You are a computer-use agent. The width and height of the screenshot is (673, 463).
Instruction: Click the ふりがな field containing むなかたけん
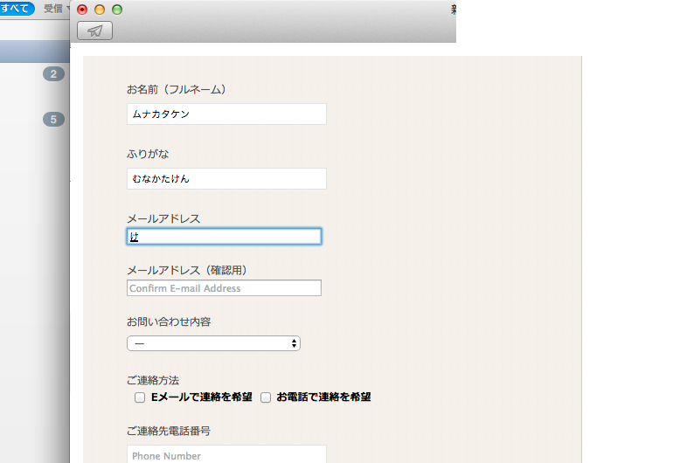tap(226, 179)
